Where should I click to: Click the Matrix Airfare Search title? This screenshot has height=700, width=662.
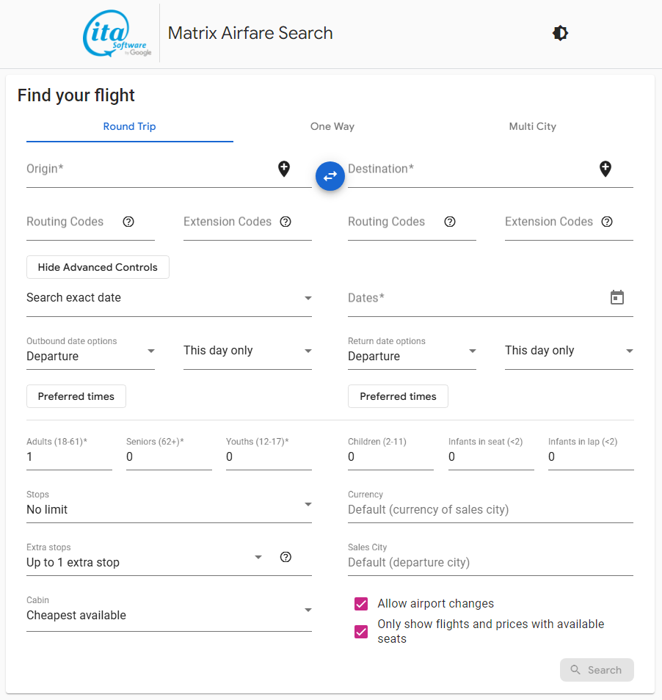(x=250, y=33)
